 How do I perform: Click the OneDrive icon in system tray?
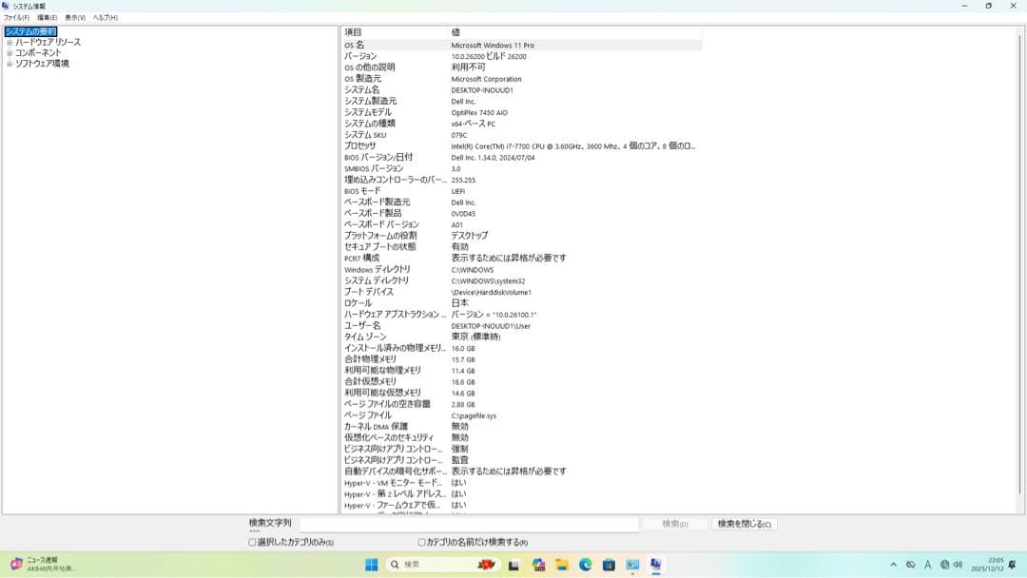coord(911,564)
